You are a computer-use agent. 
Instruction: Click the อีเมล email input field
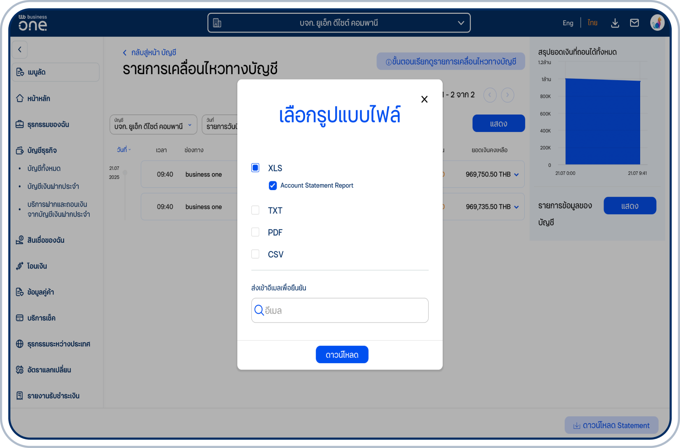click(340, 310)
